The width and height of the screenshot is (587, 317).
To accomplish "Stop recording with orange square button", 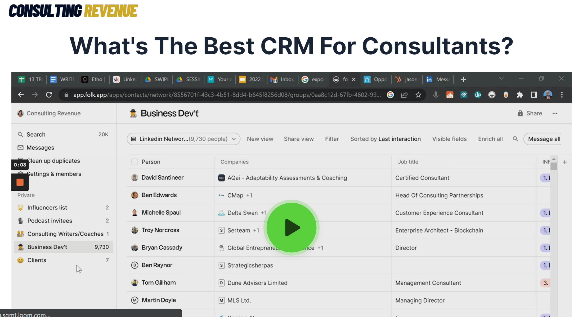I will coord(20,182).
